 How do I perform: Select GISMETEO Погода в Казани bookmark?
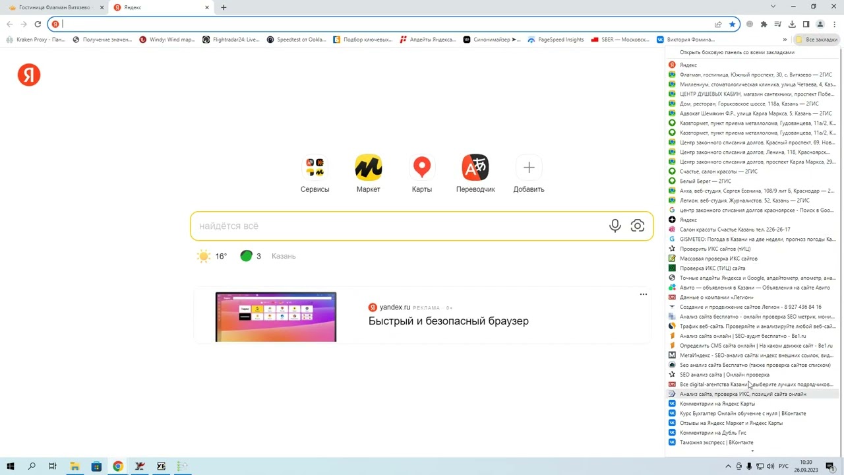pyautogui.click(x=752, y=239)
